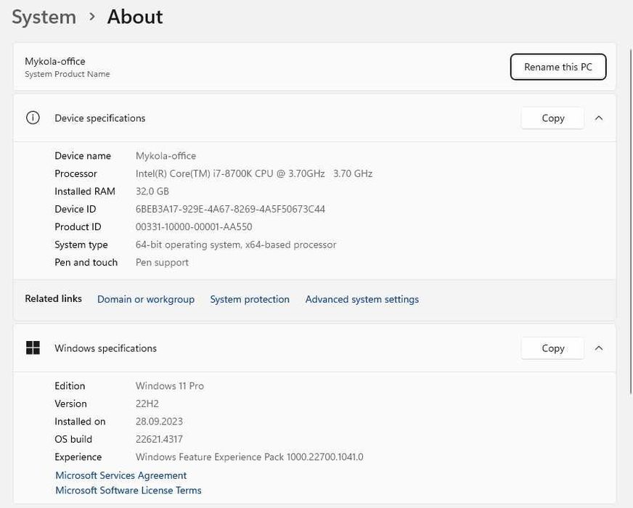
Task: Copy the Device specifications
Action: 552,118
